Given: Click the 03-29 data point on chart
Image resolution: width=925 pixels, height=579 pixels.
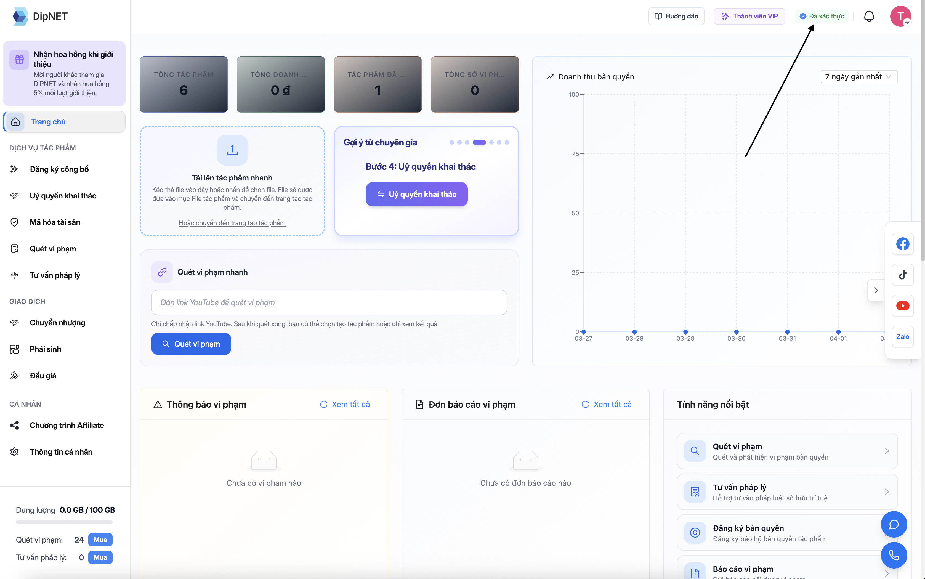Looking at the screenshot, I should [x=685, y=332].
